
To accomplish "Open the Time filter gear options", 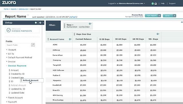I will [90, 24].
